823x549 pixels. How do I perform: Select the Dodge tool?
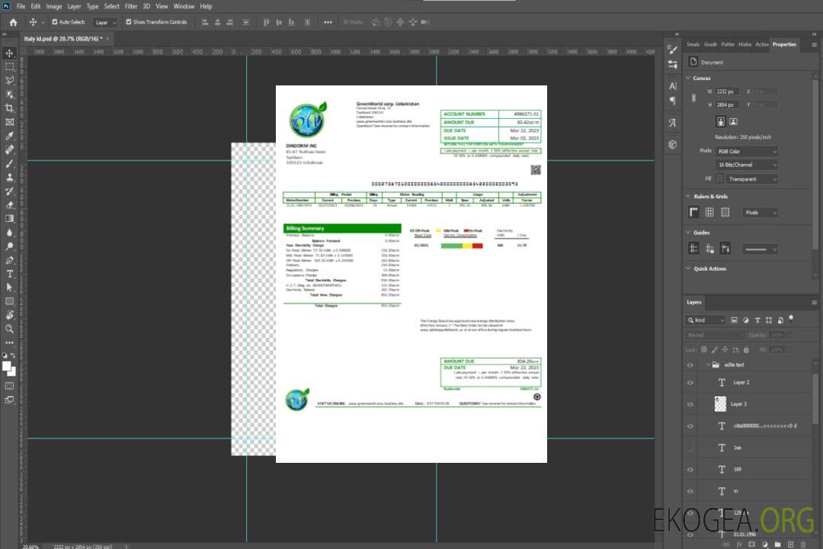coord(9,246)
